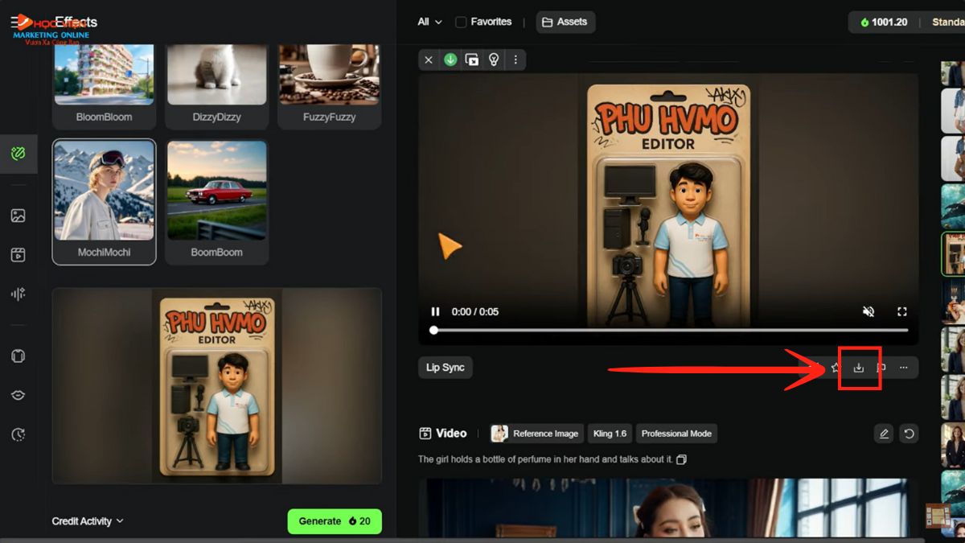
Task: Click the prompt text about perfume bottle
Action: click(545, 459)
